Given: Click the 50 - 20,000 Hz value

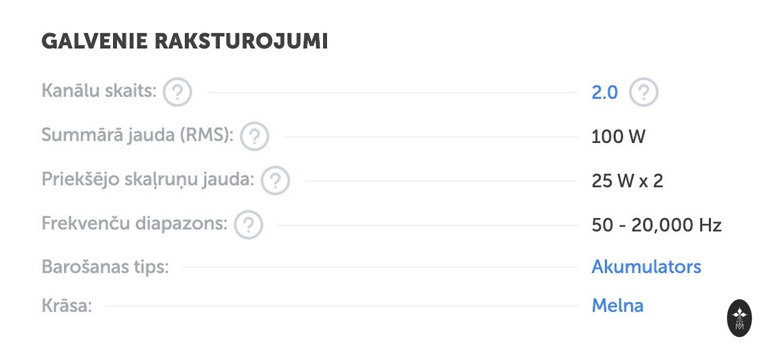Looking at the screenshot, I should [x=656, y=225].
